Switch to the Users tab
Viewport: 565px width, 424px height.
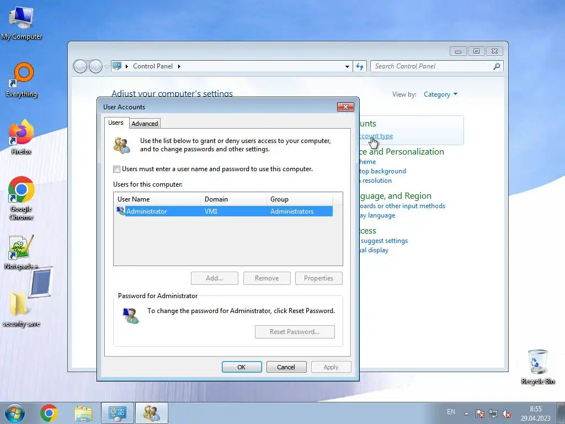116,123
